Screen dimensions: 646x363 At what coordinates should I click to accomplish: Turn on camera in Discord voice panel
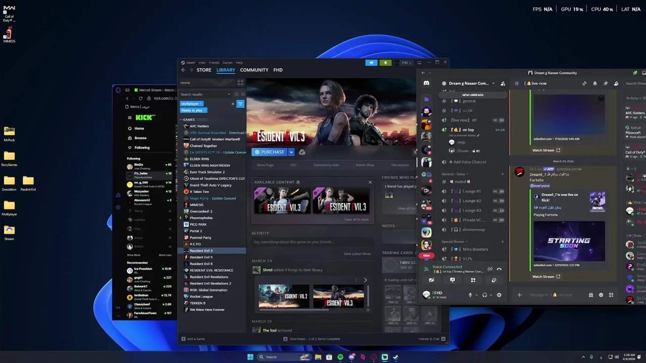pyautogui.click(x=432, y=280)
